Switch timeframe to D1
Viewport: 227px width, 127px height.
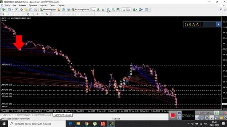pos(82,14)
